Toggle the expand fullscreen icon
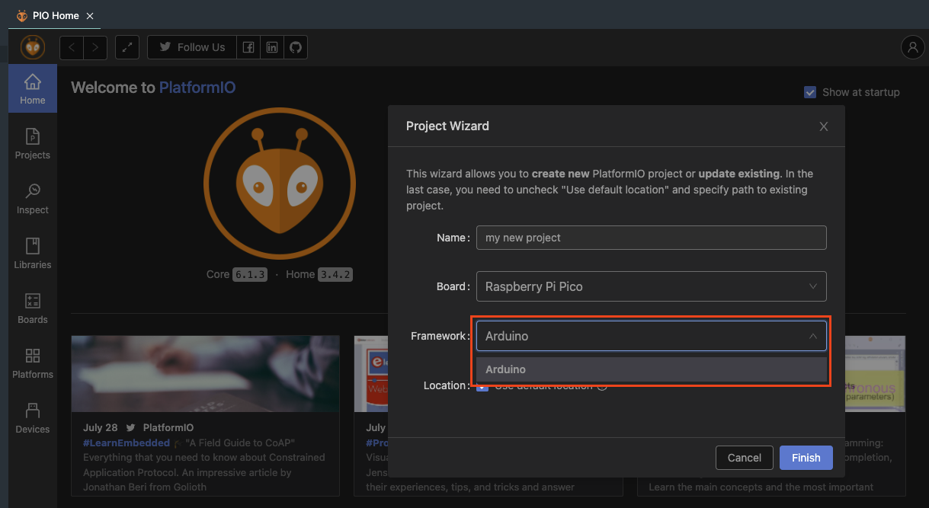 [x=127, y=47]
